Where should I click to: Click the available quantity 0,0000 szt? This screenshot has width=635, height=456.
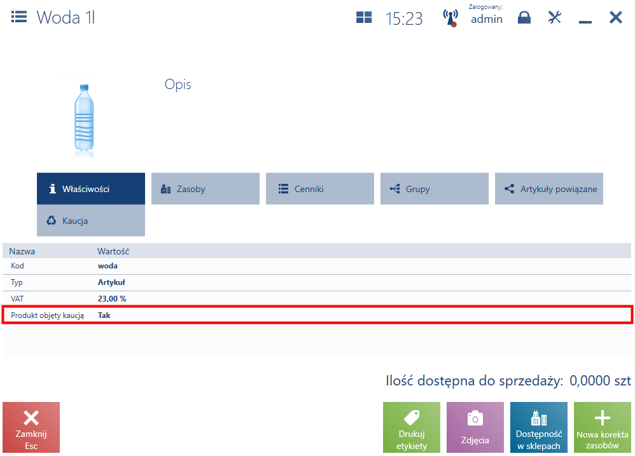(600, 380)
